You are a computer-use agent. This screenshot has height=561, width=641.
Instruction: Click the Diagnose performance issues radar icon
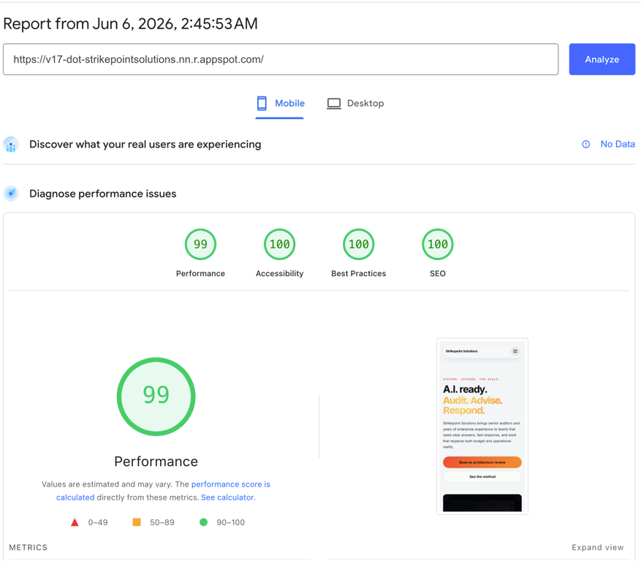(11, 194)
